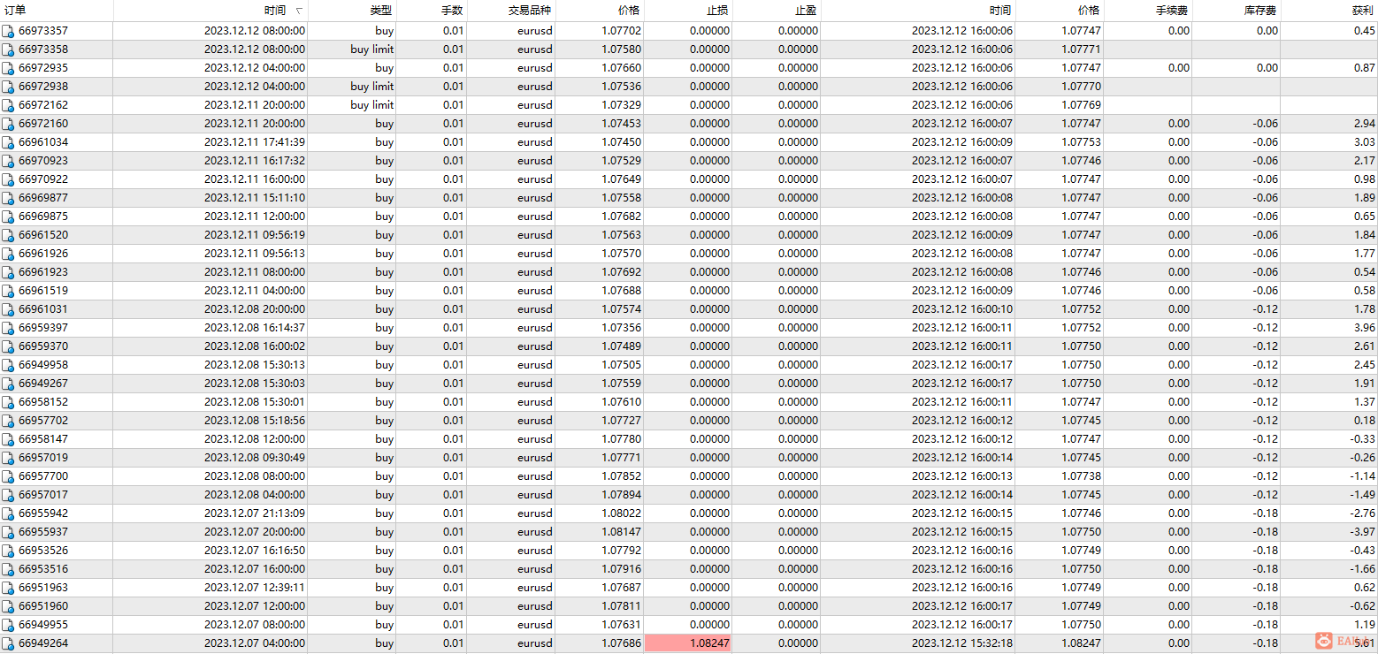Click the profit value -3.97
This screenshot has height=654, width=1378.
(x=1362, y=532)
